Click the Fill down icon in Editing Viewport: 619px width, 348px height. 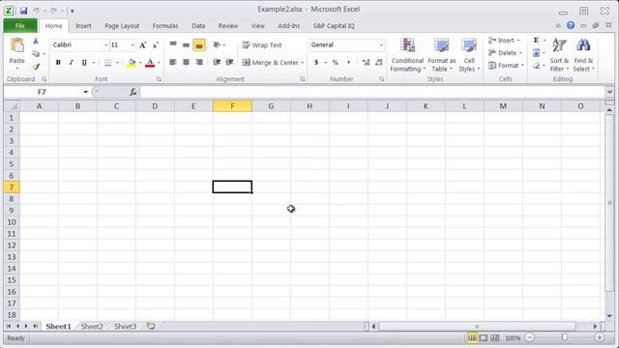[x=536, y=53]
